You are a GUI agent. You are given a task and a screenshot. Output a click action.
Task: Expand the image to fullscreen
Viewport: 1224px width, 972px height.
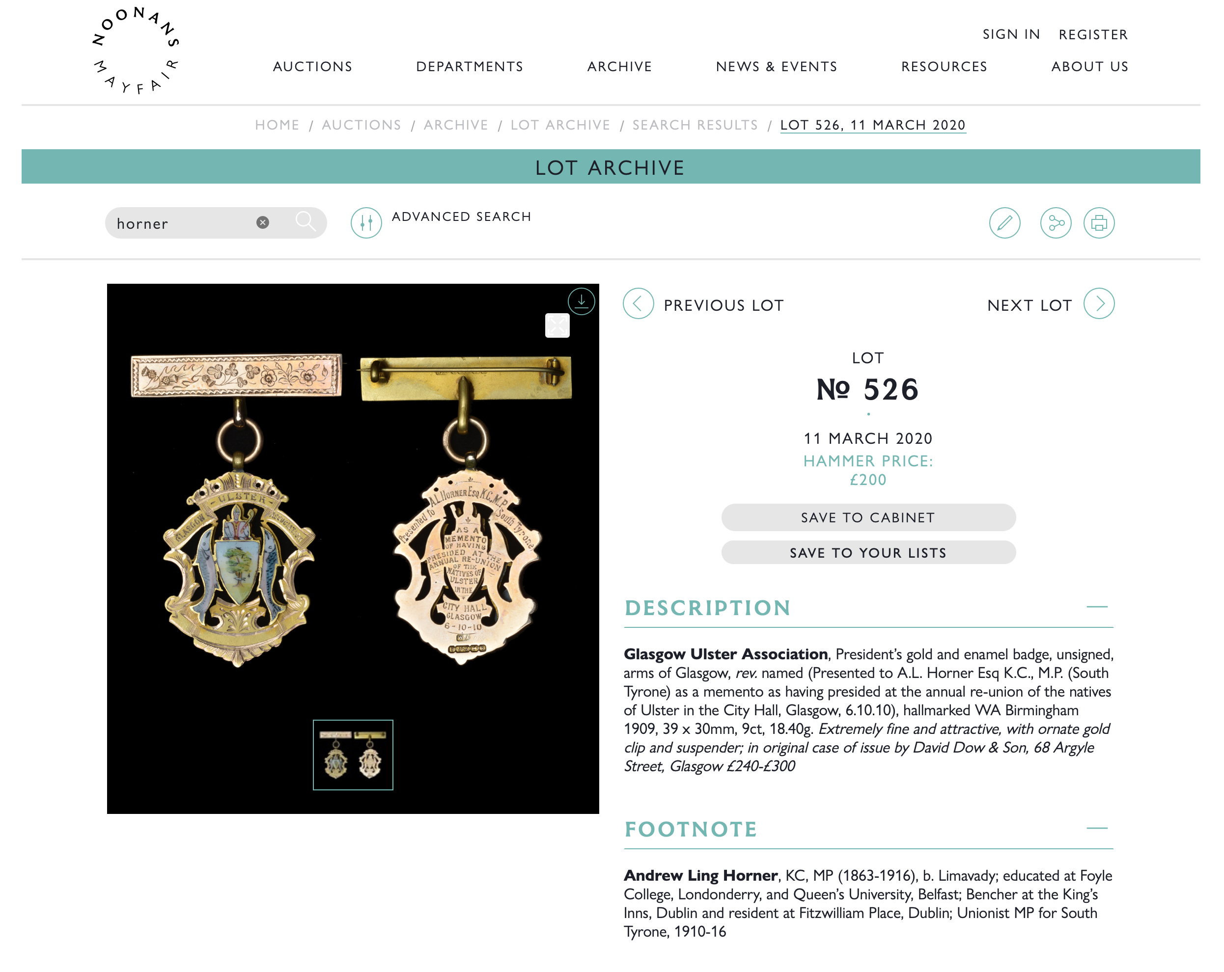point(557,325)
